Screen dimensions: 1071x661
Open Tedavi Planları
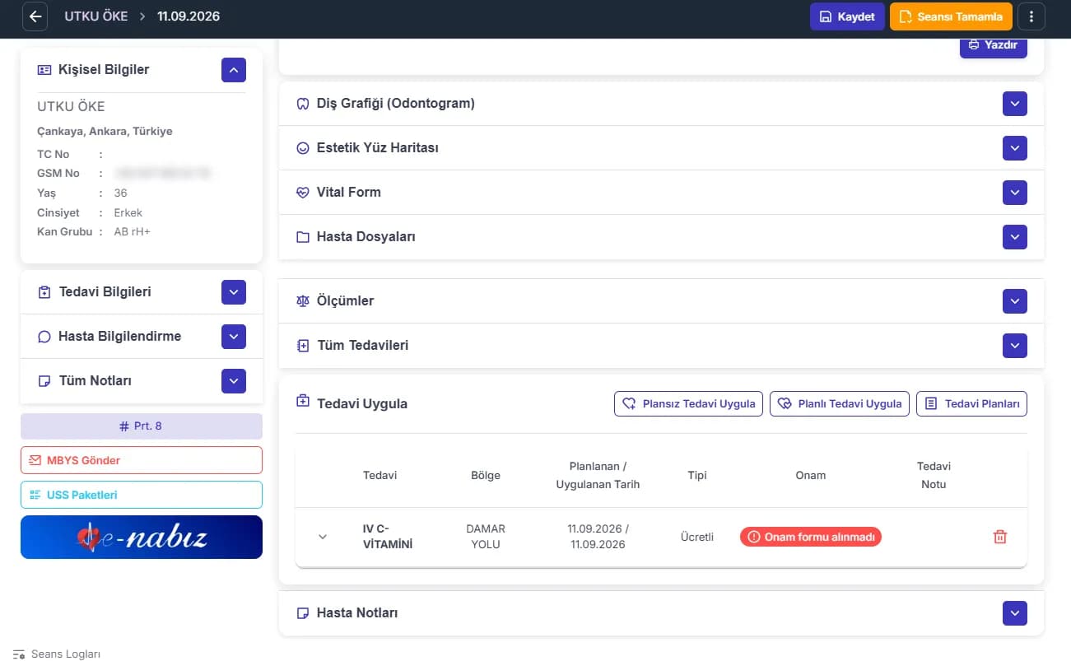pyautogui.click(x=971, y=403)
